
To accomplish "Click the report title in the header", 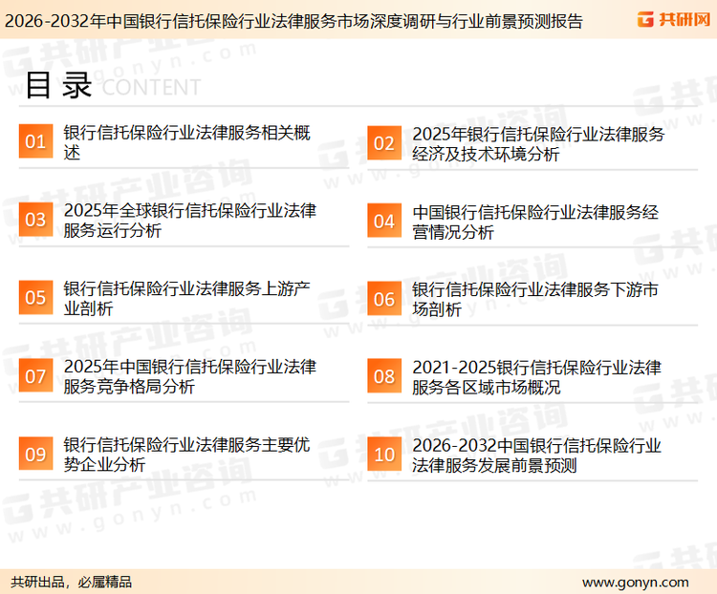I will [x=293, y=21].
